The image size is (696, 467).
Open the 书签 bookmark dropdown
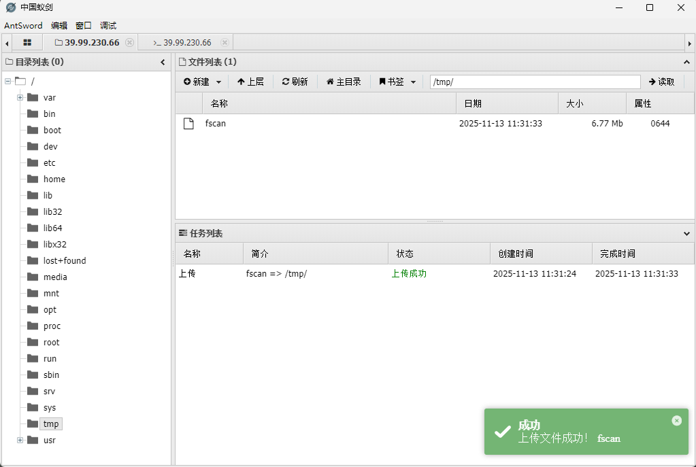(397, 82)
